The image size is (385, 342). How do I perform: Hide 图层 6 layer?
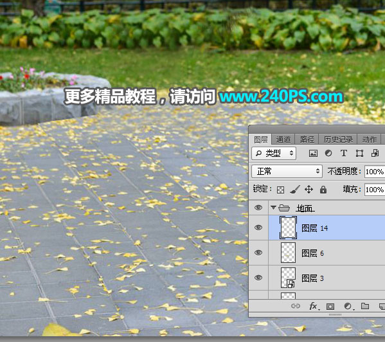258,253
